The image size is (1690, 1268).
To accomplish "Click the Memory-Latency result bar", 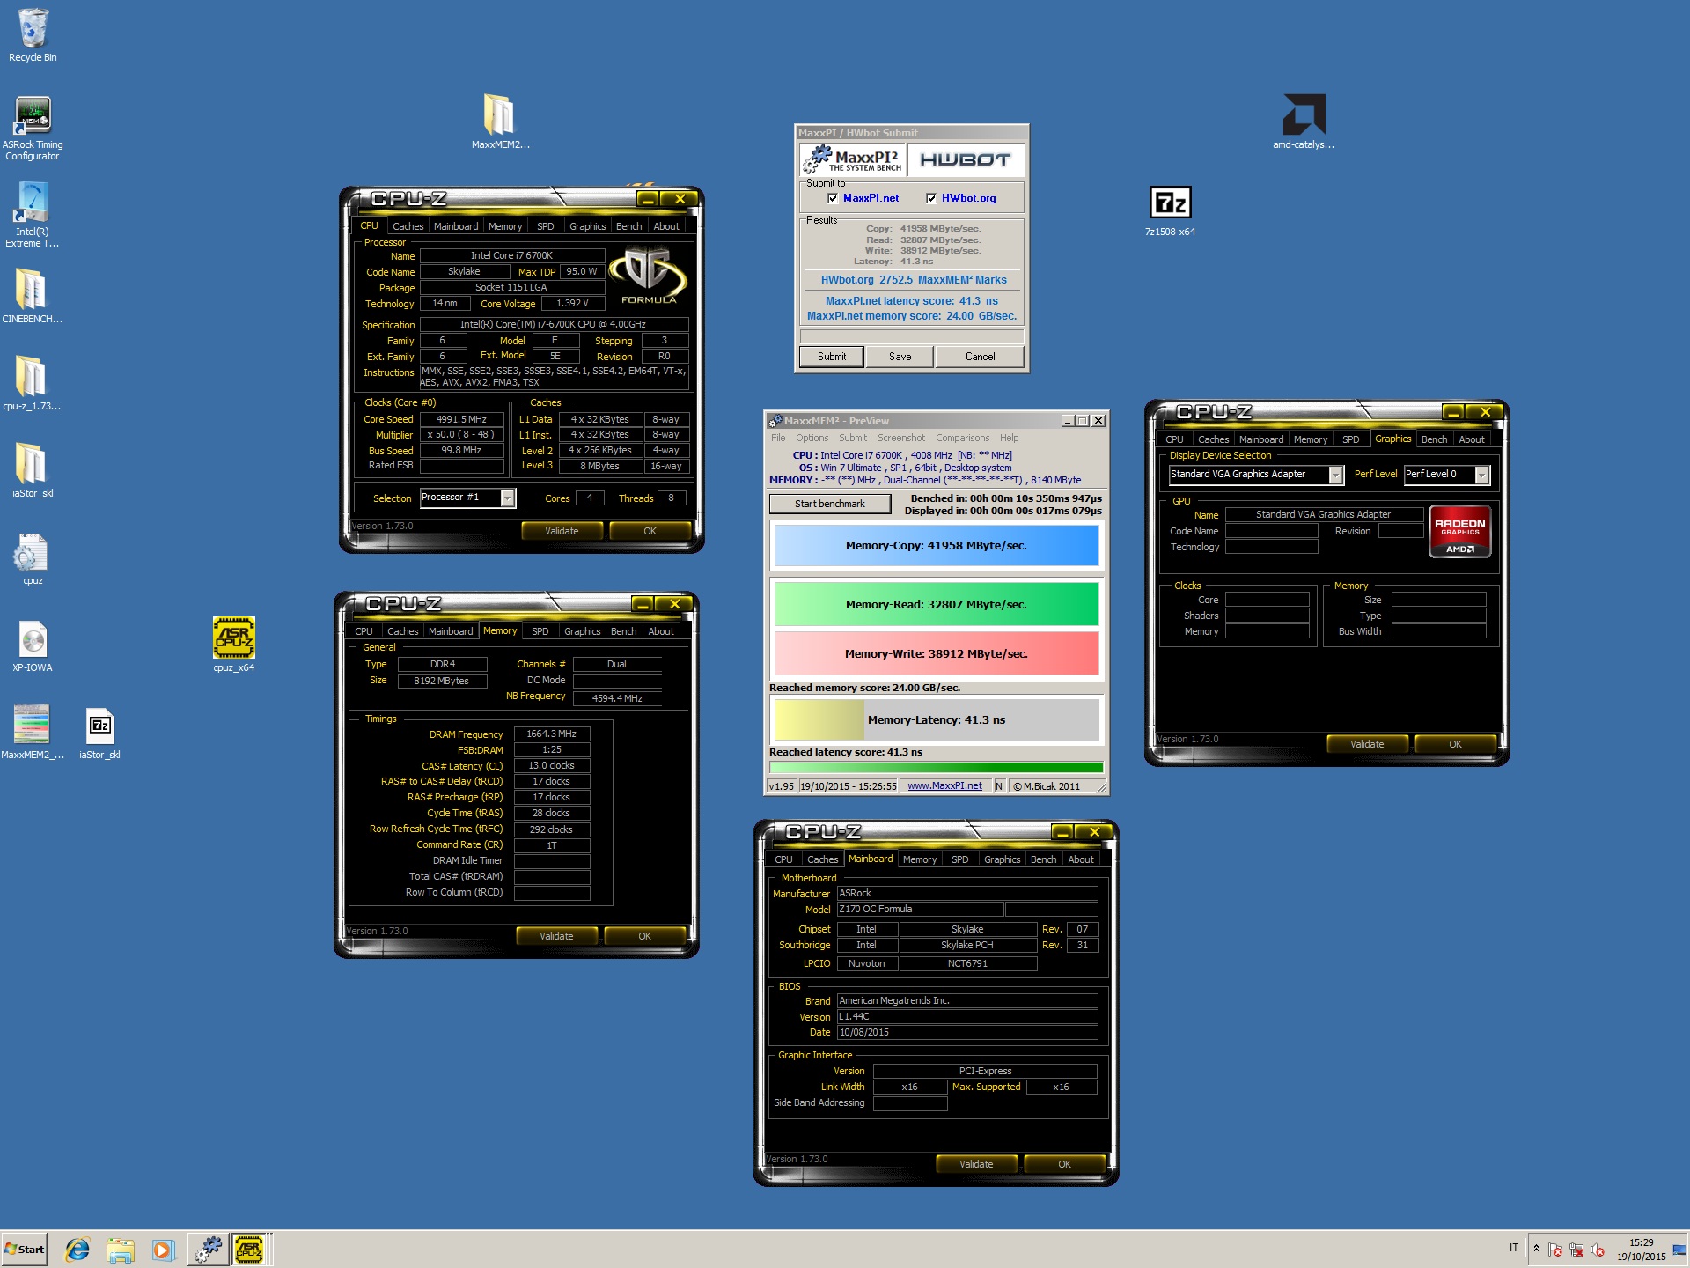I will (936, 719).
